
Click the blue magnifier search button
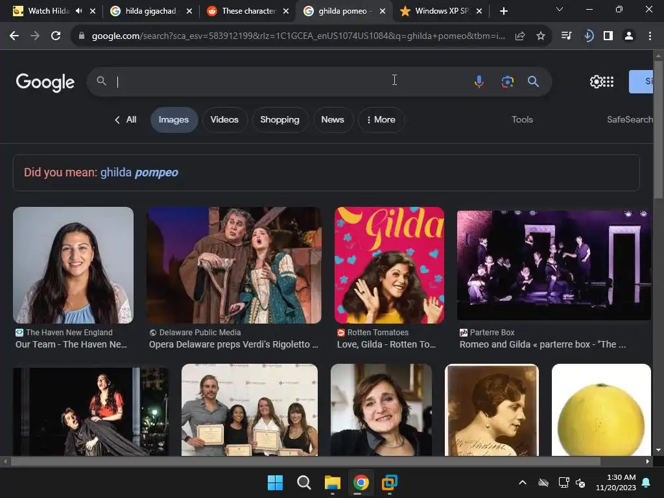533,81
